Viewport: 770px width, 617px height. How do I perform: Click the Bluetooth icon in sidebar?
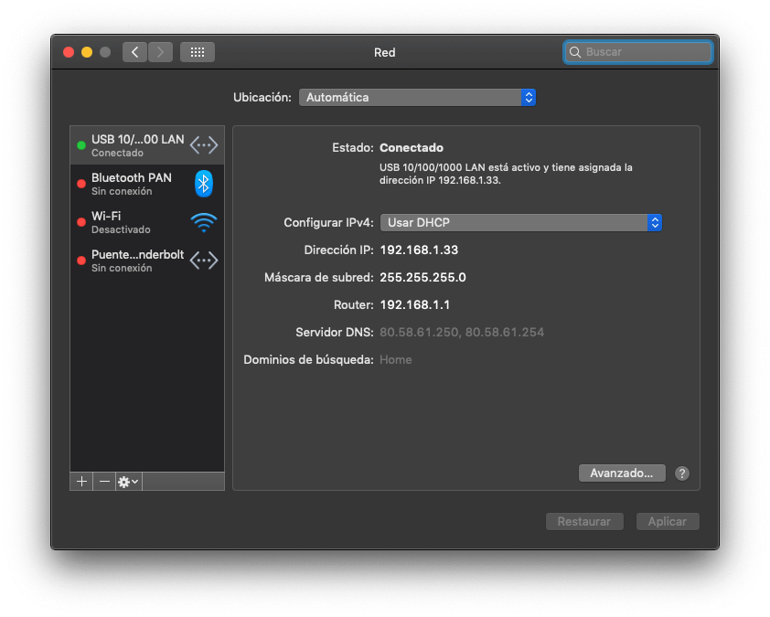click(x=204, y=184)
